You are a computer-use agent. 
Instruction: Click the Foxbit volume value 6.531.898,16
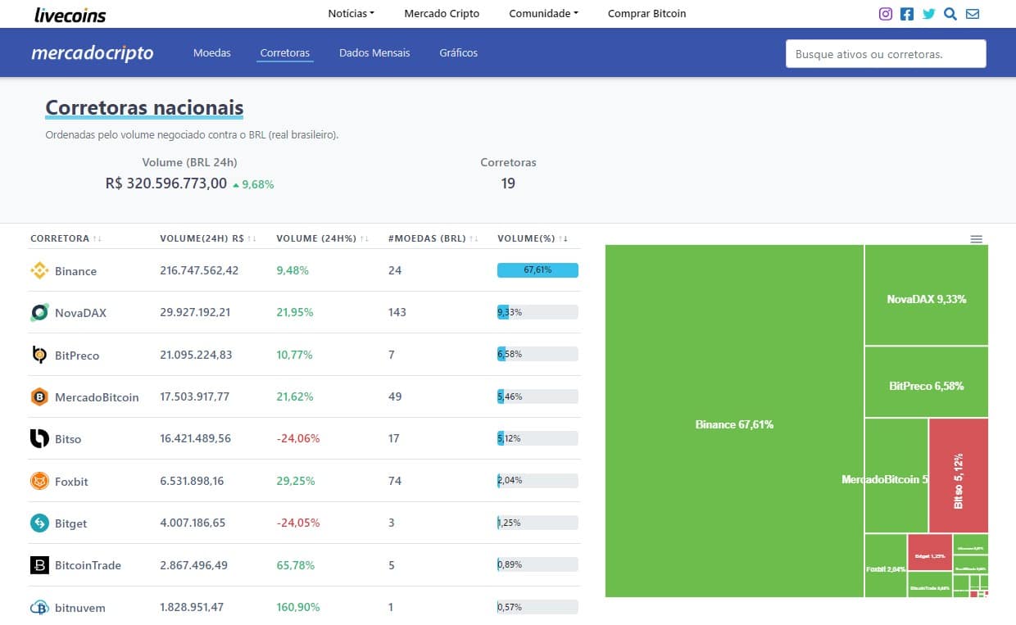click(x=192, y=481)
